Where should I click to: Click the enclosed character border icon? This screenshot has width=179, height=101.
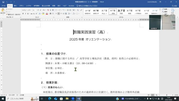tap(53, 10)
